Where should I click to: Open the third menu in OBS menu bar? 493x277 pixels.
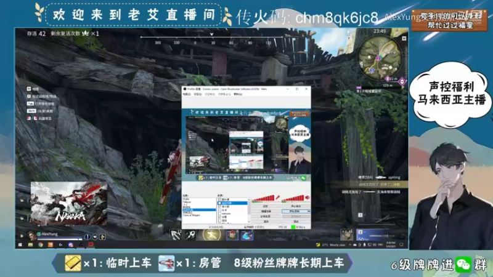[x=210, y=94]
